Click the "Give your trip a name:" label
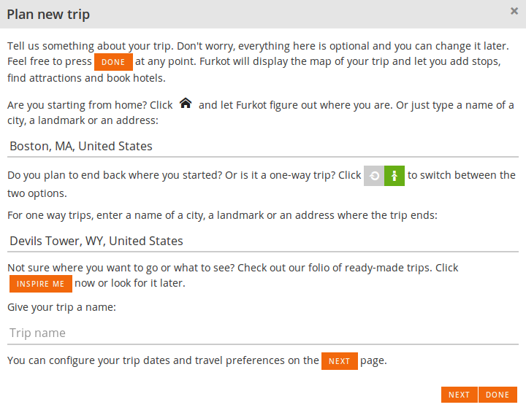Viewport: 526px width, 410px height. (x=62, y=307)
